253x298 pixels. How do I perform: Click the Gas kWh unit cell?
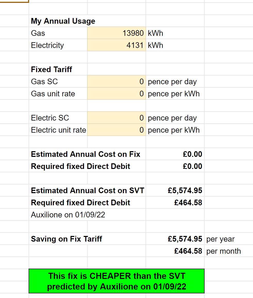tap(156, 33)
